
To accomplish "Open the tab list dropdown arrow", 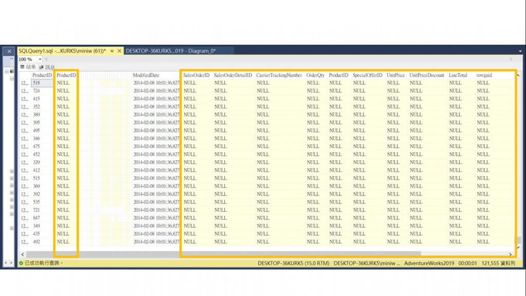I will pos(520,51).
